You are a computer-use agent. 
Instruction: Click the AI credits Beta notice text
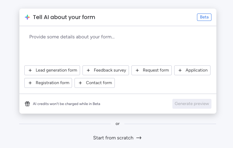click(66, 104)
